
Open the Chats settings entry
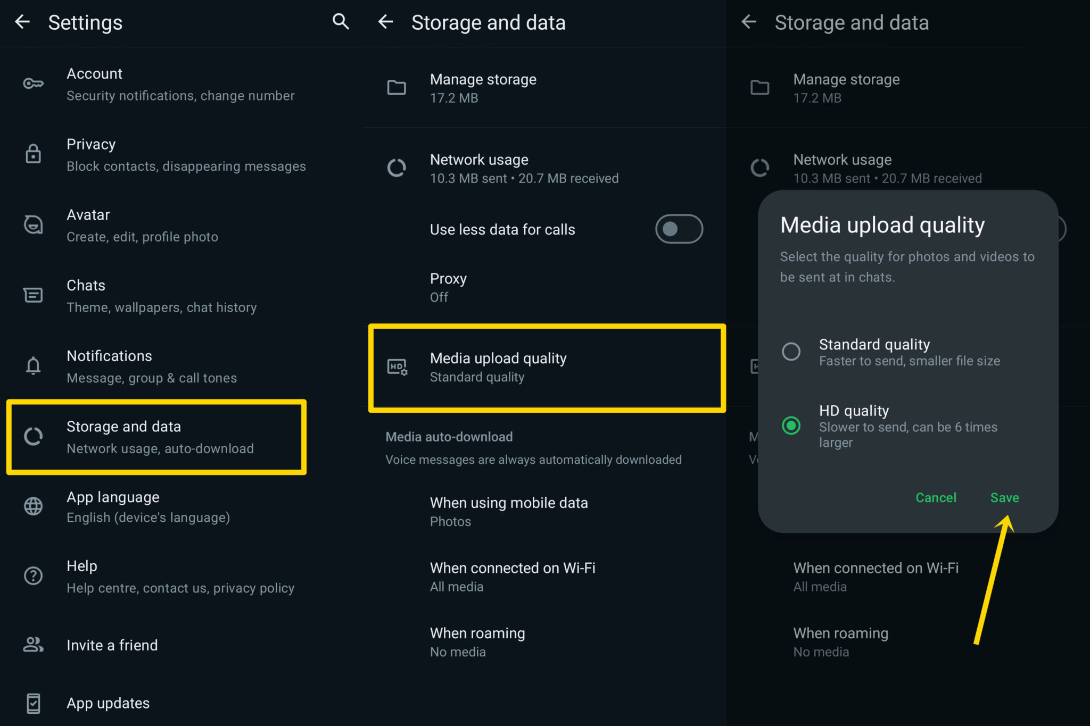click(161, 296)
